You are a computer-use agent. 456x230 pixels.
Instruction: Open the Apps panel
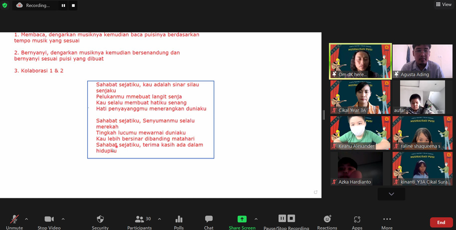(357, 220)
